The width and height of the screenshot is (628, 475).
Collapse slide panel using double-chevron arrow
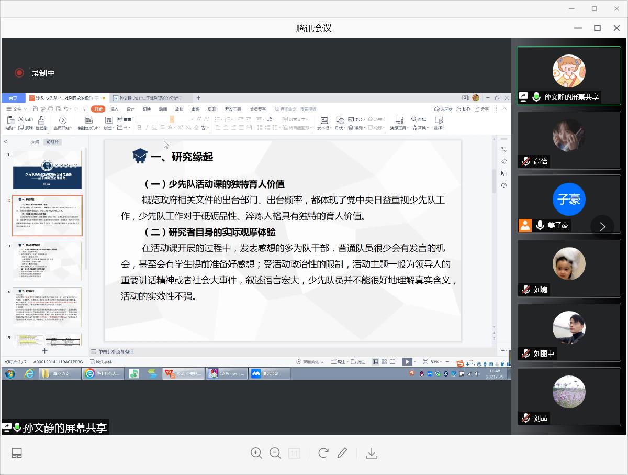(6, 142)
